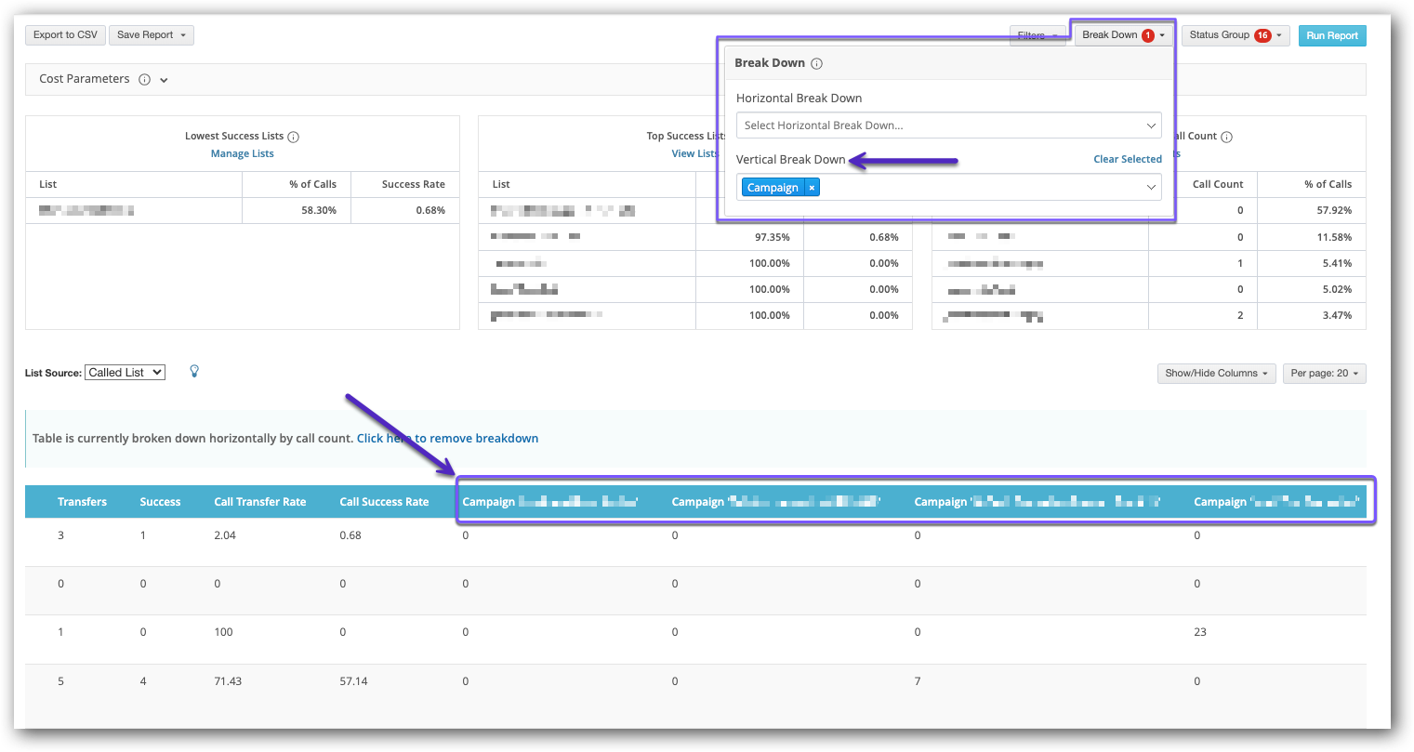1414x752 pixels.
Task: Click the red count badge on Status Group
Action: (x=1262, y=34)
